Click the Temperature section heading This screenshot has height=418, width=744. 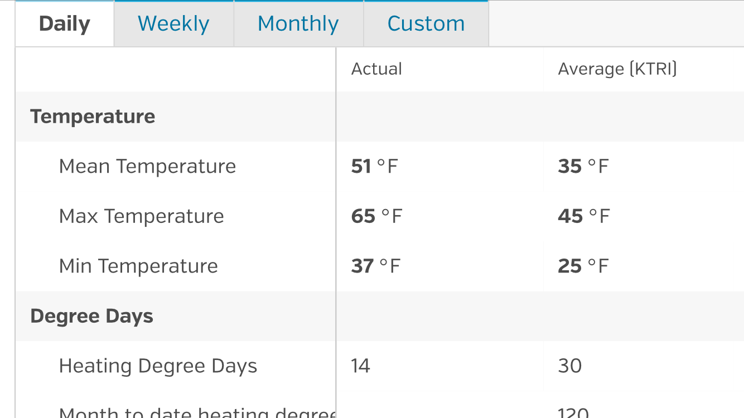[x=93, y=116]
